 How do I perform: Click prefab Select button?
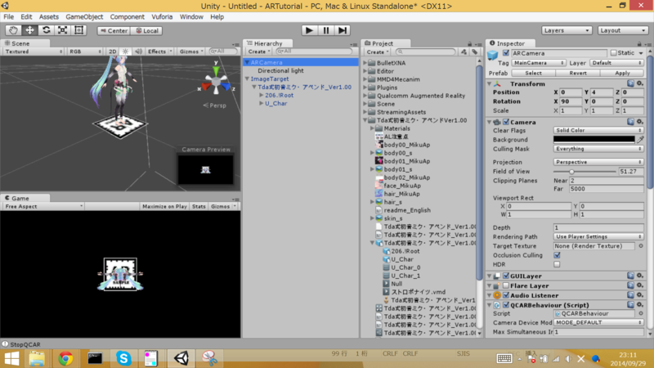click(x=534, y=73)
